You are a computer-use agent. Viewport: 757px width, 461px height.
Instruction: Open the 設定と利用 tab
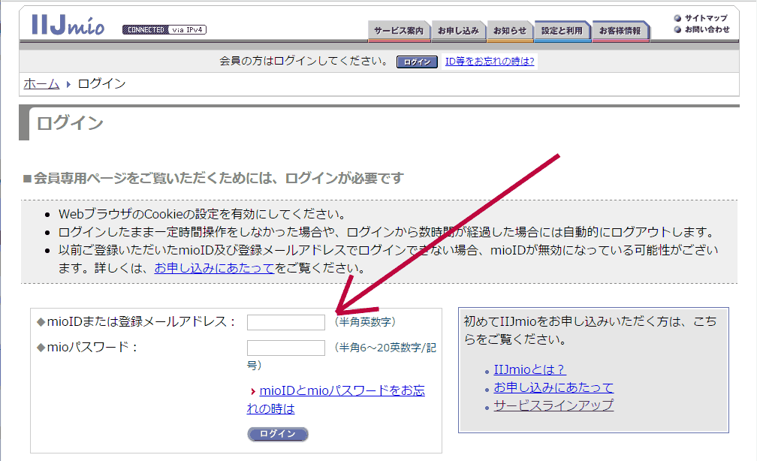point(562,32)
